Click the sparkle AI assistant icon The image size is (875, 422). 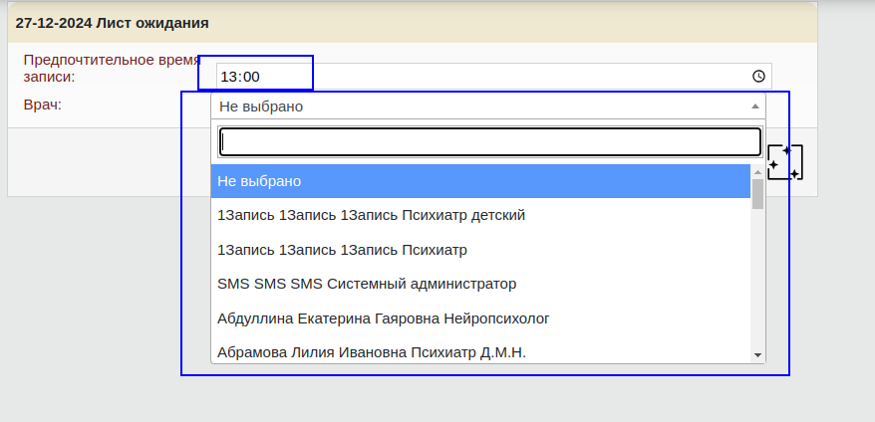pyautogui.click(x=784, y=162)
